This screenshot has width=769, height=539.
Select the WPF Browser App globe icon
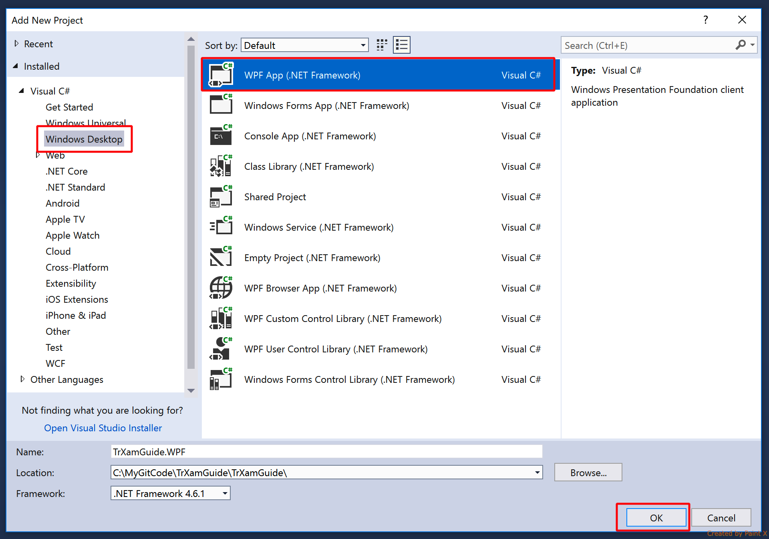click(221, 288)
